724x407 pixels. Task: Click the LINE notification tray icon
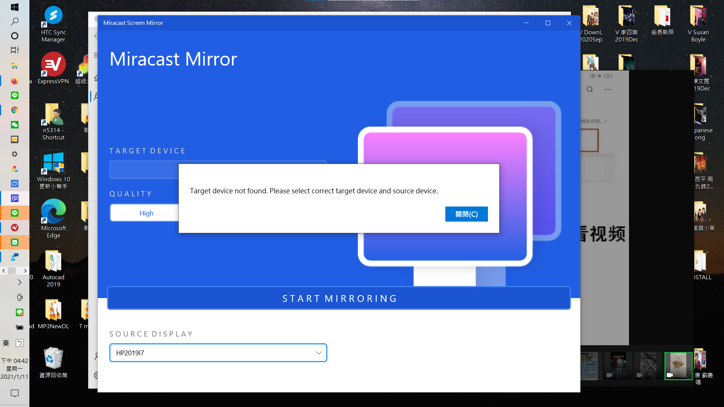(20, 312)
